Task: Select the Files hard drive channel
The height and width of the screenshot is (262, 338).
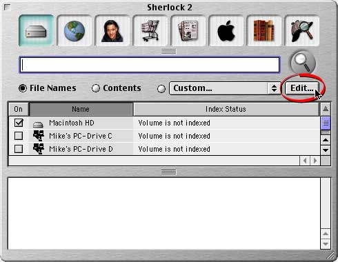Action: click(36, 30)
